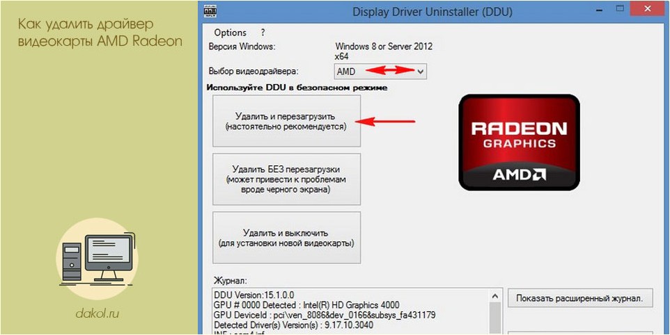The width and height of the screenshot is (670, 335).
Task: Open the Options menu
Action: coord(231,33)
